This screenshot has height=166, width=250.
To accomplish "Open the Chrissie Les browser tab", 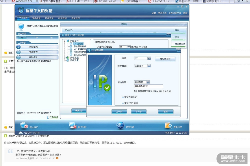I will point(107,1).
